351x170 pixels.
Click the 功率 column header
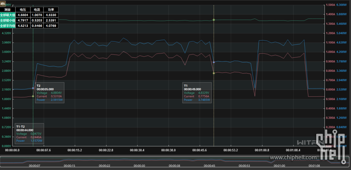tap(51, 9)
